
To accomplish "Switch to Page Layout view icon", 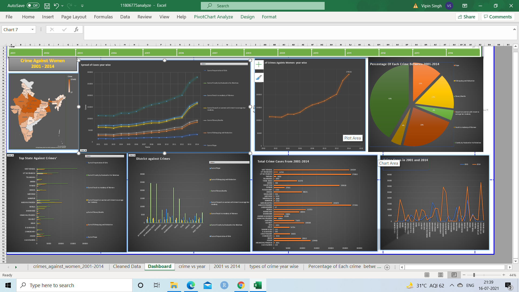I will coord(440,275).
